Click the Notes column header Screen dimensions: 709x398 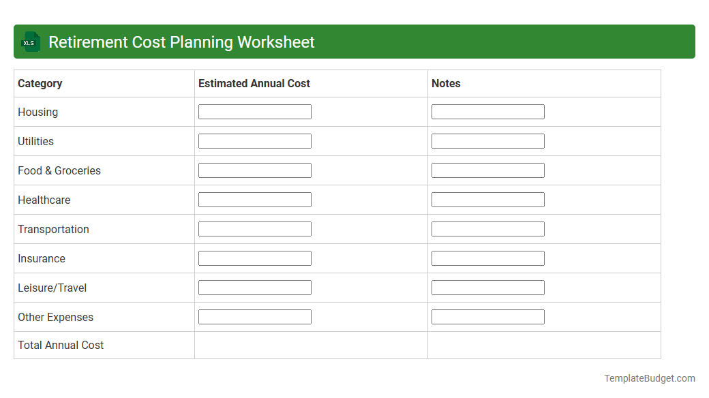coord(446,83)
